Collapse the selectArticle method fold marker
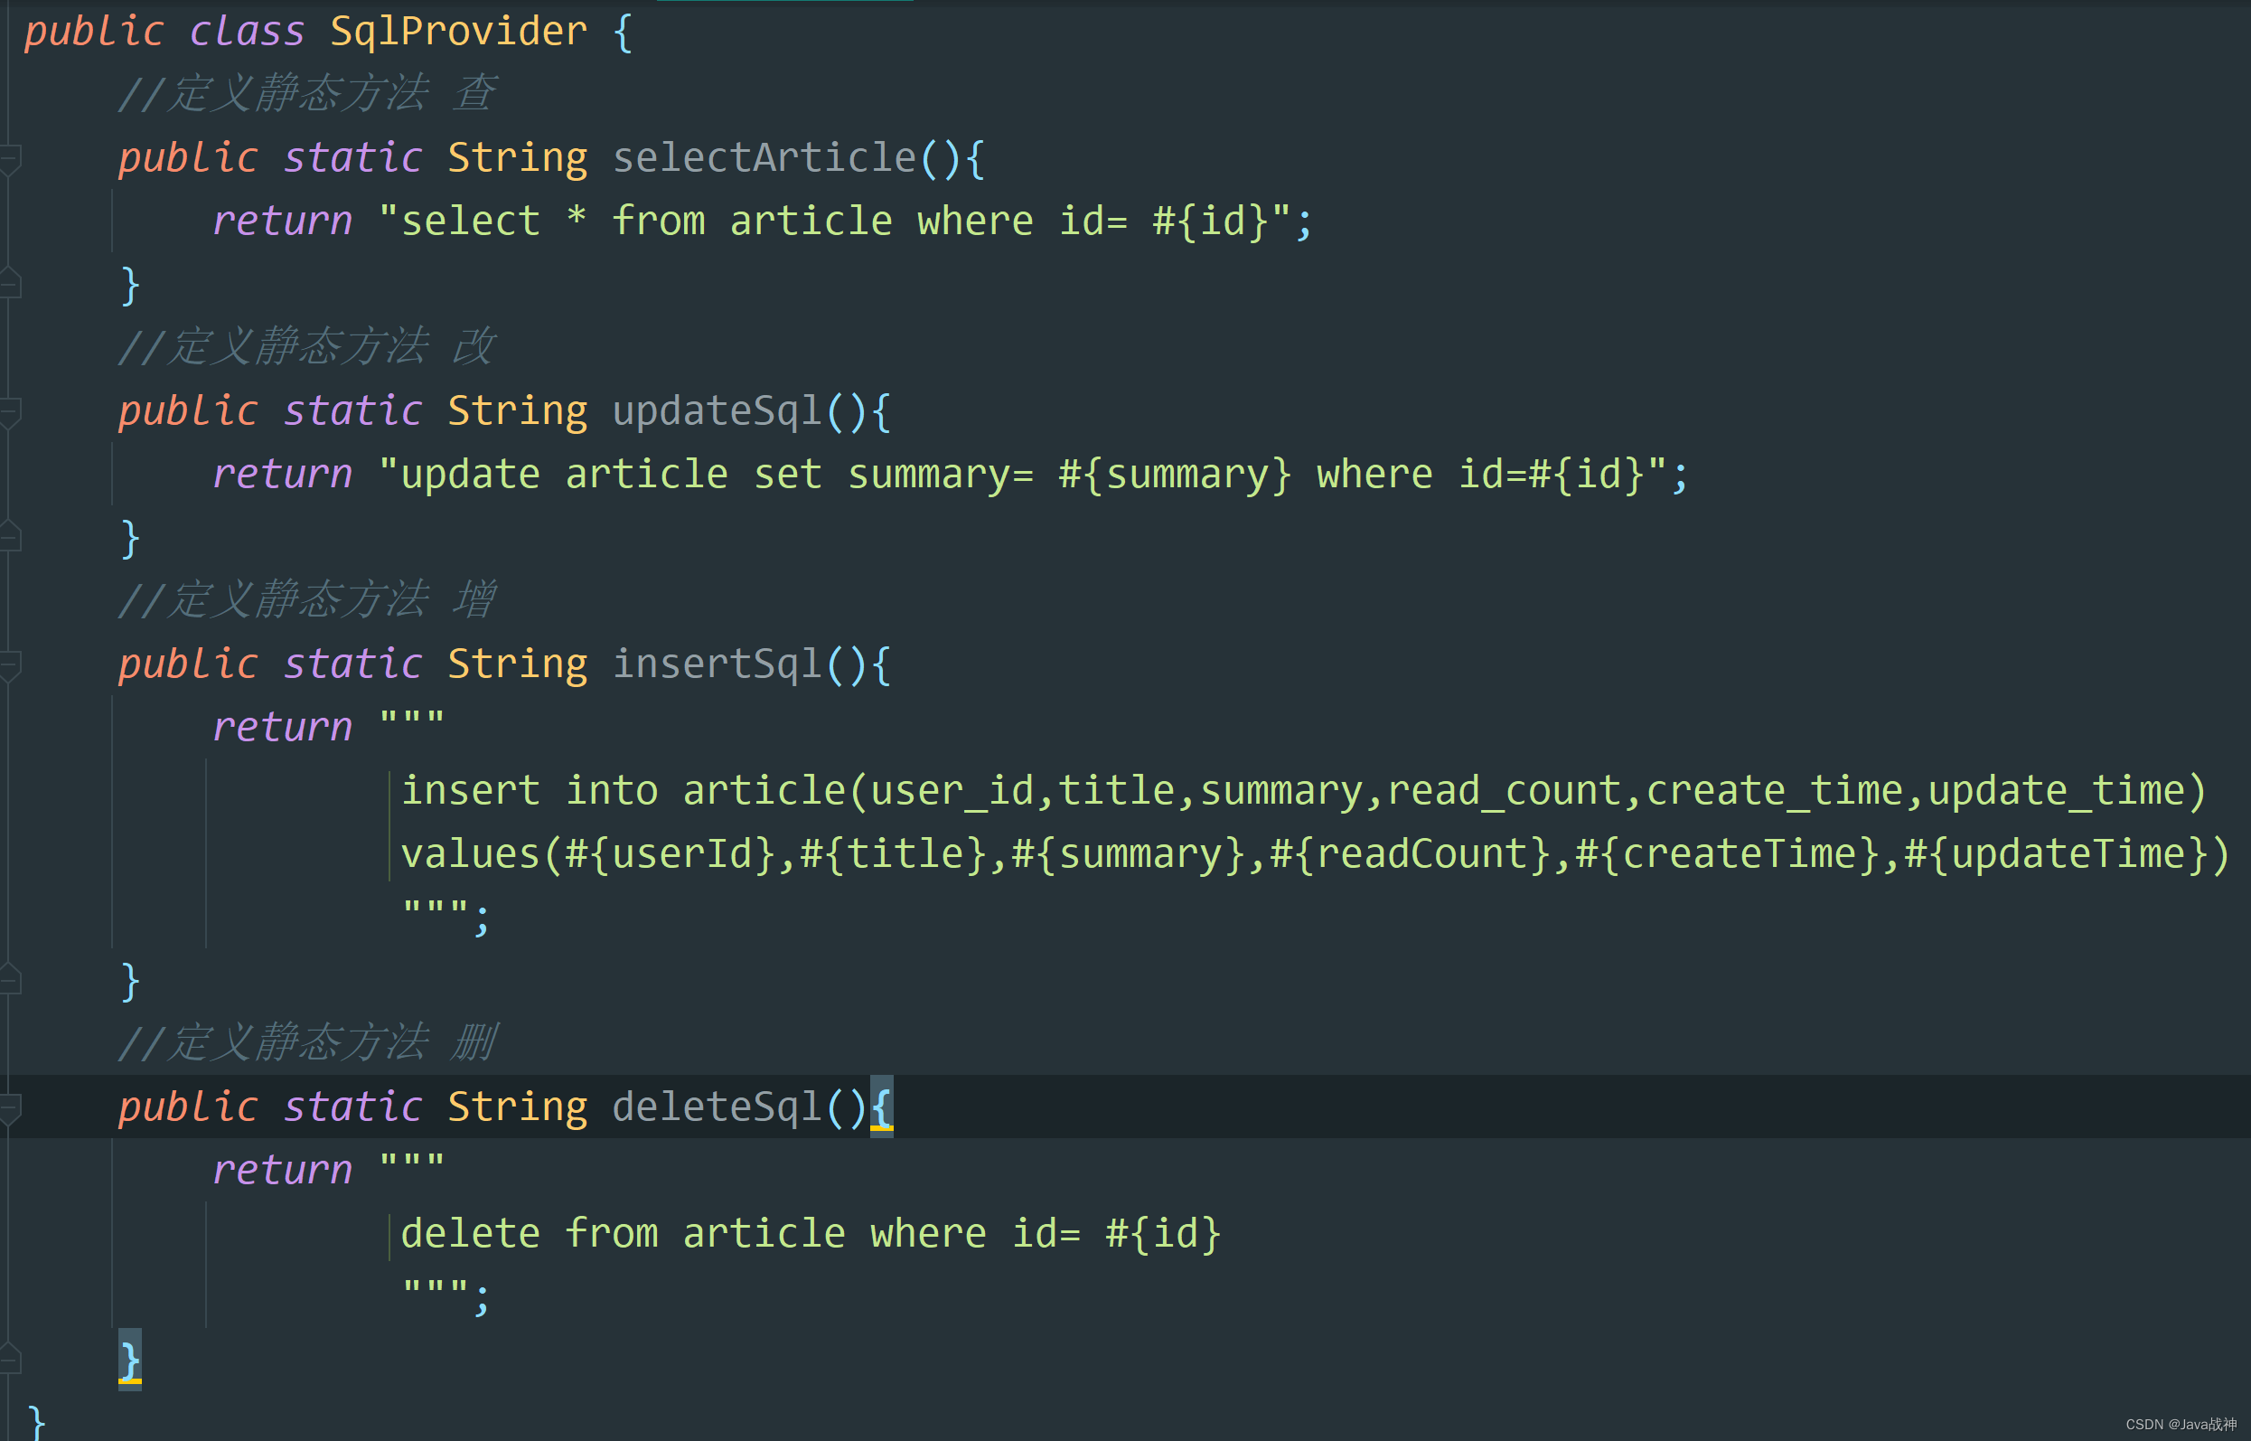Image resolution: width=2251 pixels, height=1441 pixels. tap(10, 158)
